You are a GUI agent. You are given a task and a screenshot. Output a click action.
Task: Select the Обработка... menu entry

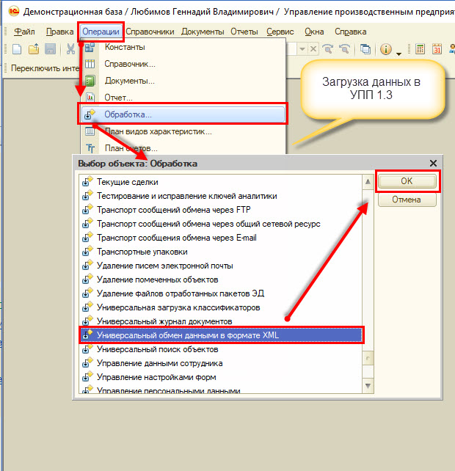pos(183,114)
